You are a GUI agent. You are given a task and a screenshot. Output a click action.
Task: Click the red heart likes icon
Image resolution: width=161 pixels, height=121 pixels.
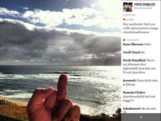(x=124, y=19)
